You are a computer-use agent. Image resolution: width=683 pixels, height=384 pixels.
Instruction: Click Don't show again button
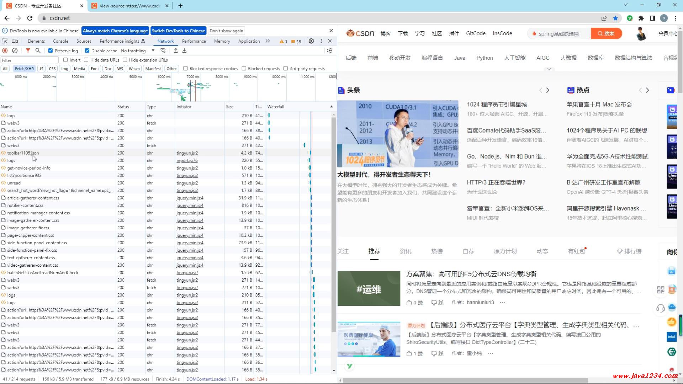coord(226,31)
